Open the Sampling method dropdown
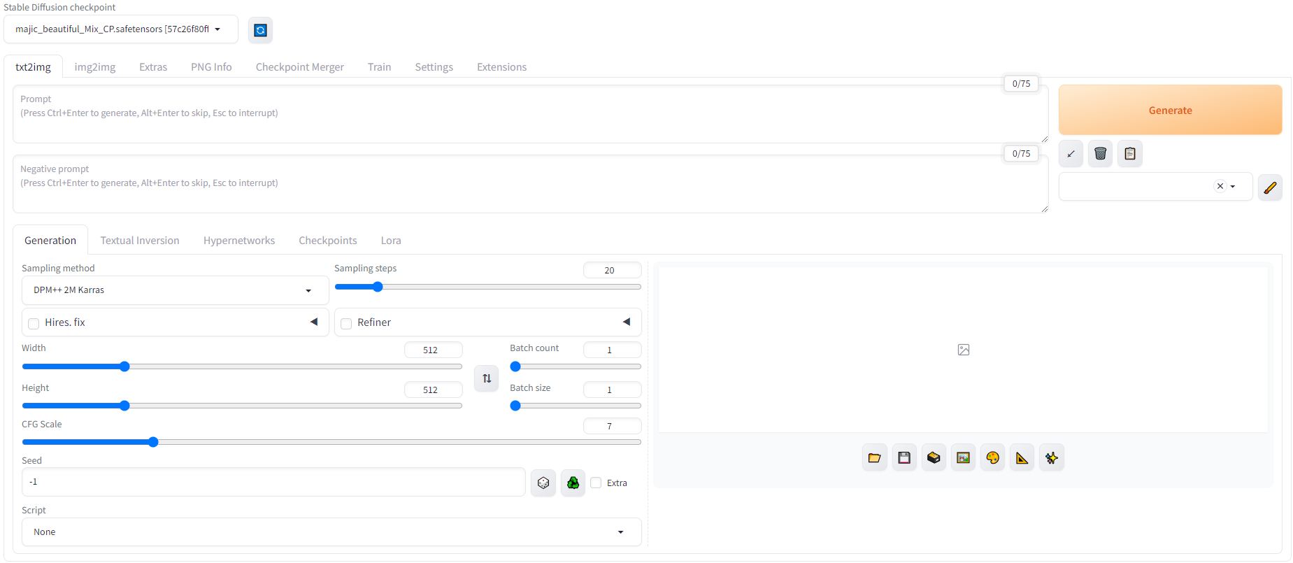The image size is (1293, 563). pos(175,290)
